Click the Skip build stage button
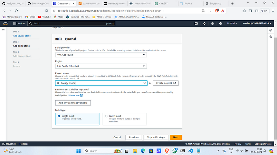 pyautogui.click(x=156, y=137)
